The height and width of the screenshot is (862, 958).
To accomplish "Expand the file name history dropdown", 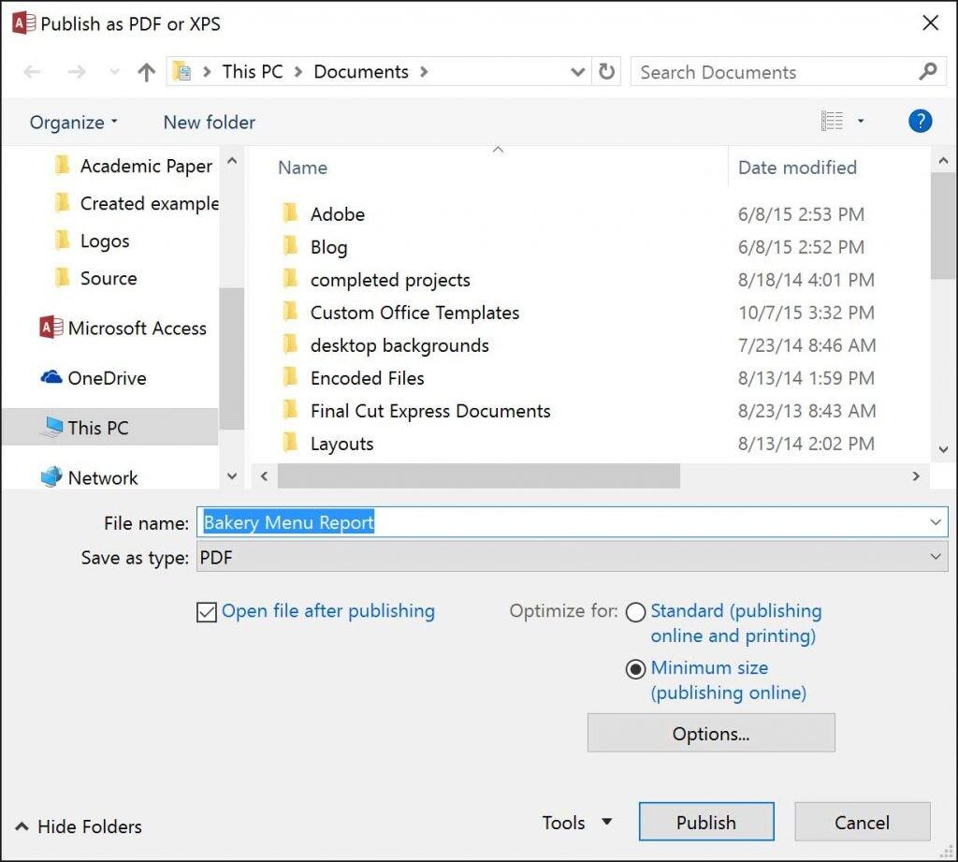I will pos(936,521).
